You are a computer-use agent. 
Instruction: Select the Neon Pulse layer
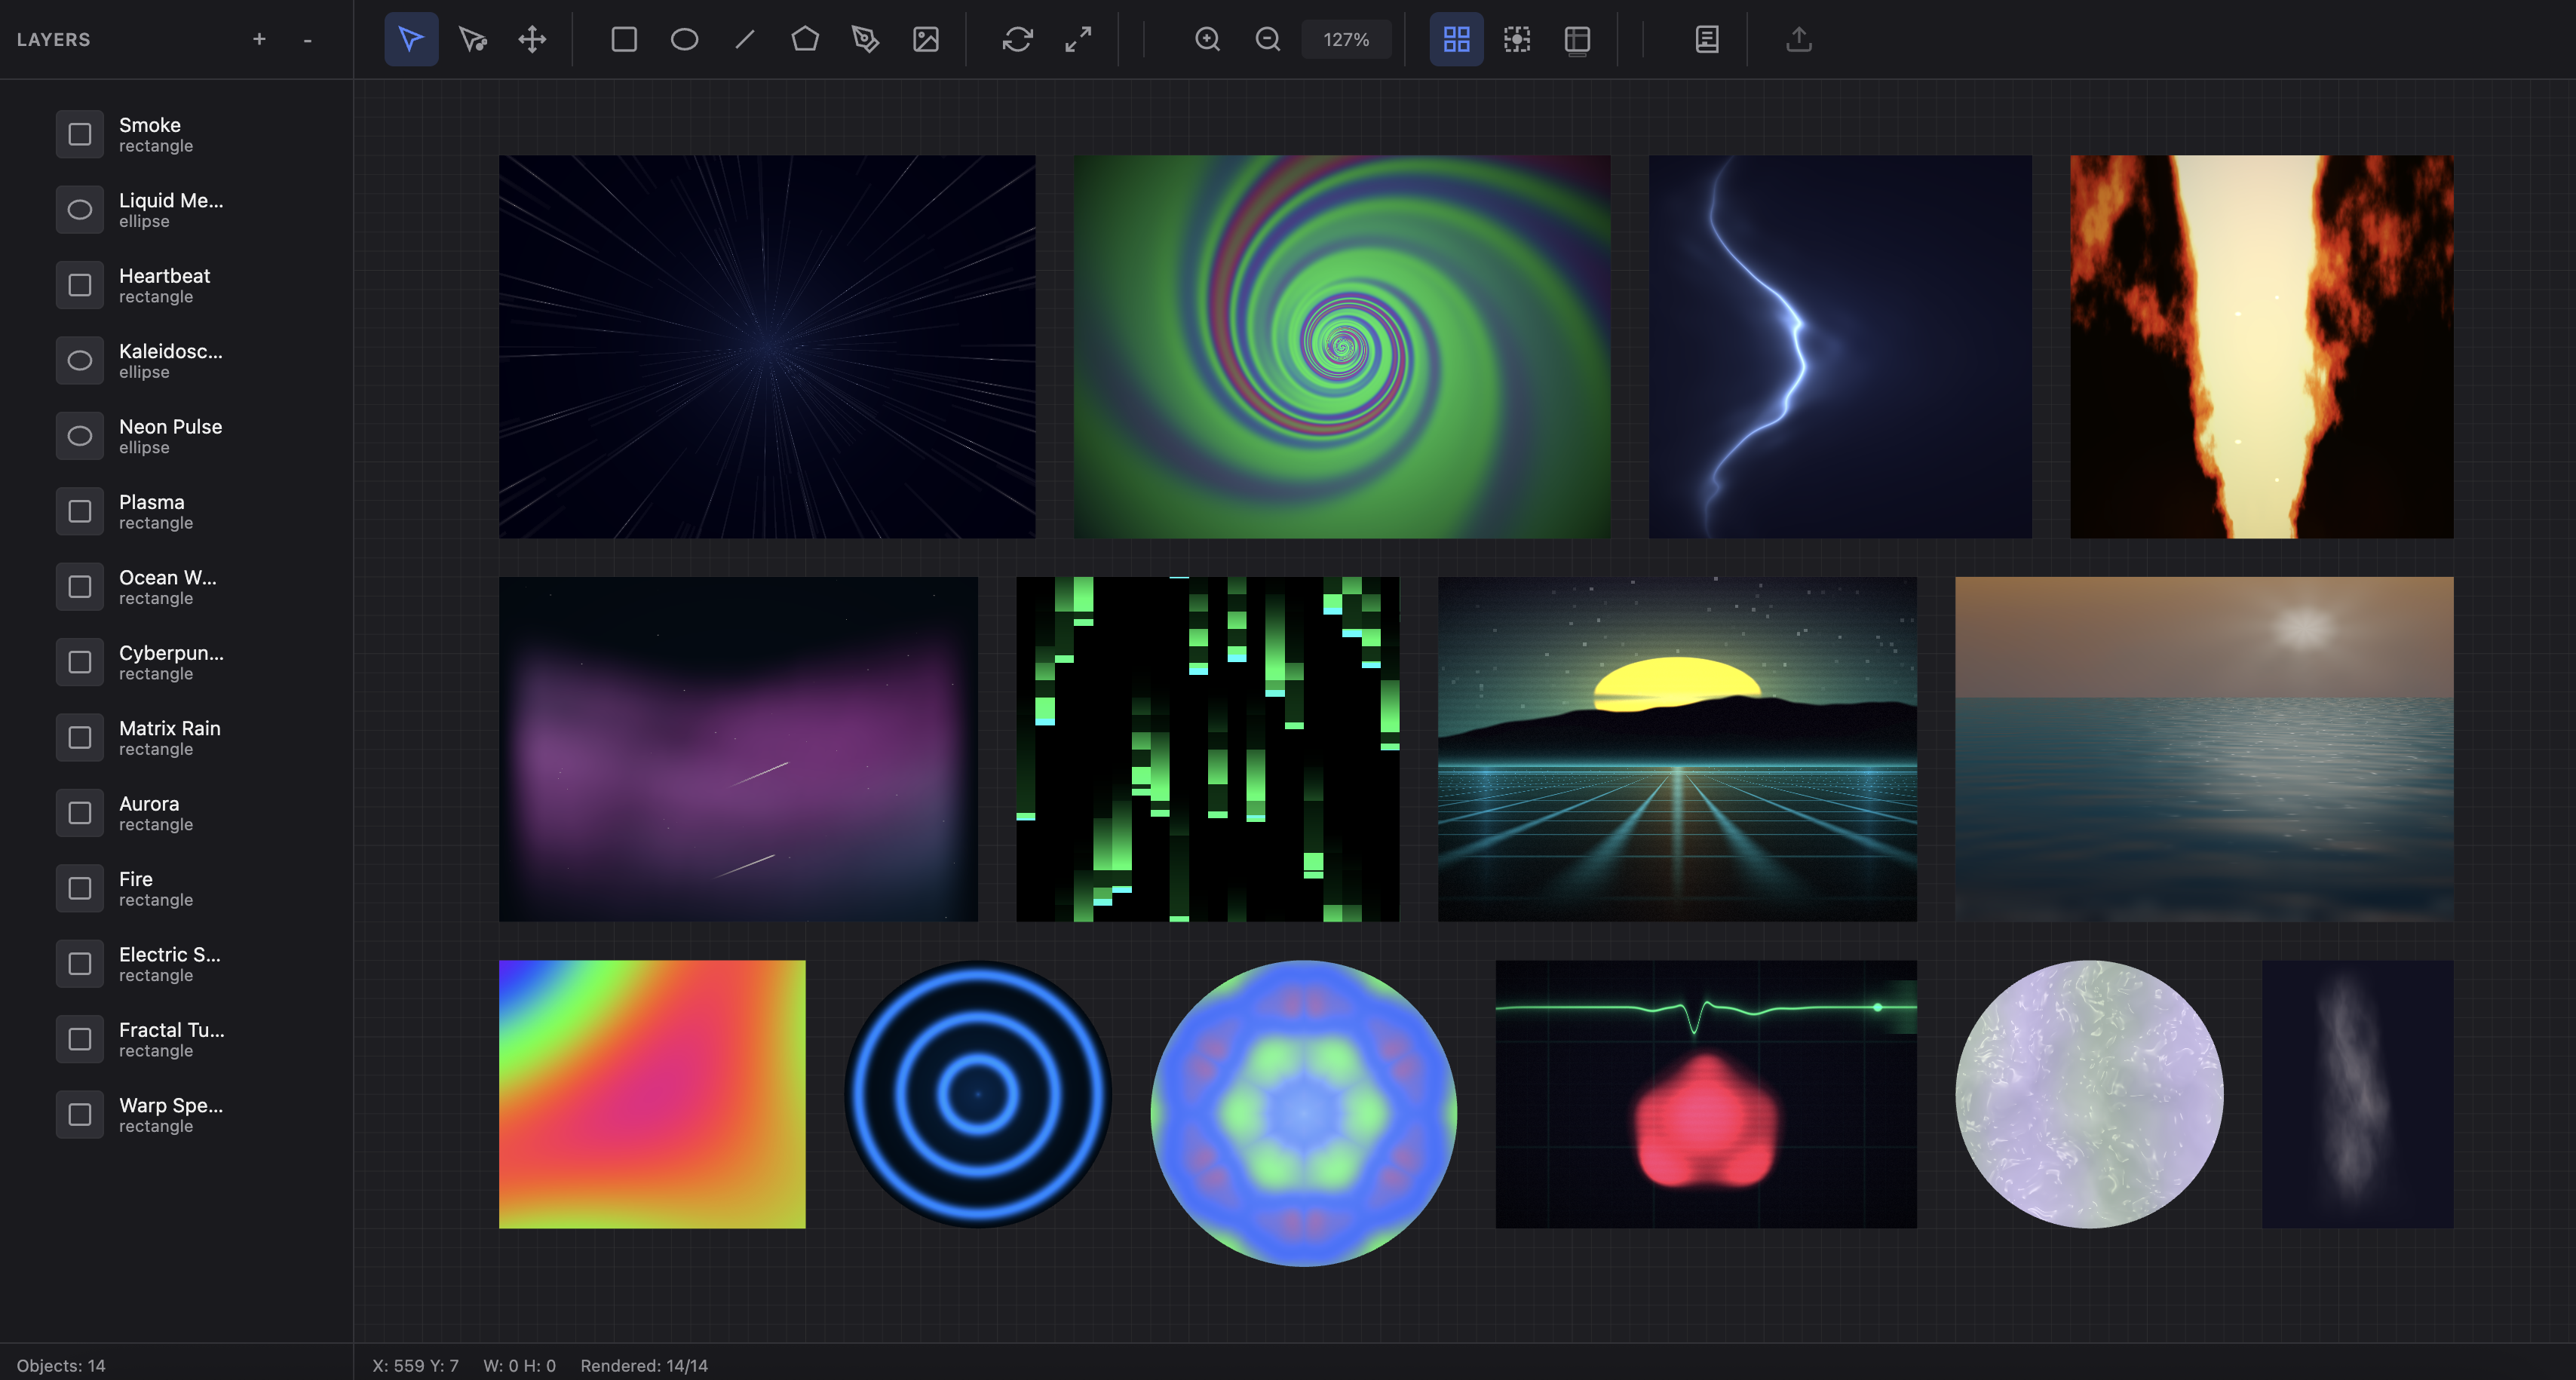click(x=170, y=436)
